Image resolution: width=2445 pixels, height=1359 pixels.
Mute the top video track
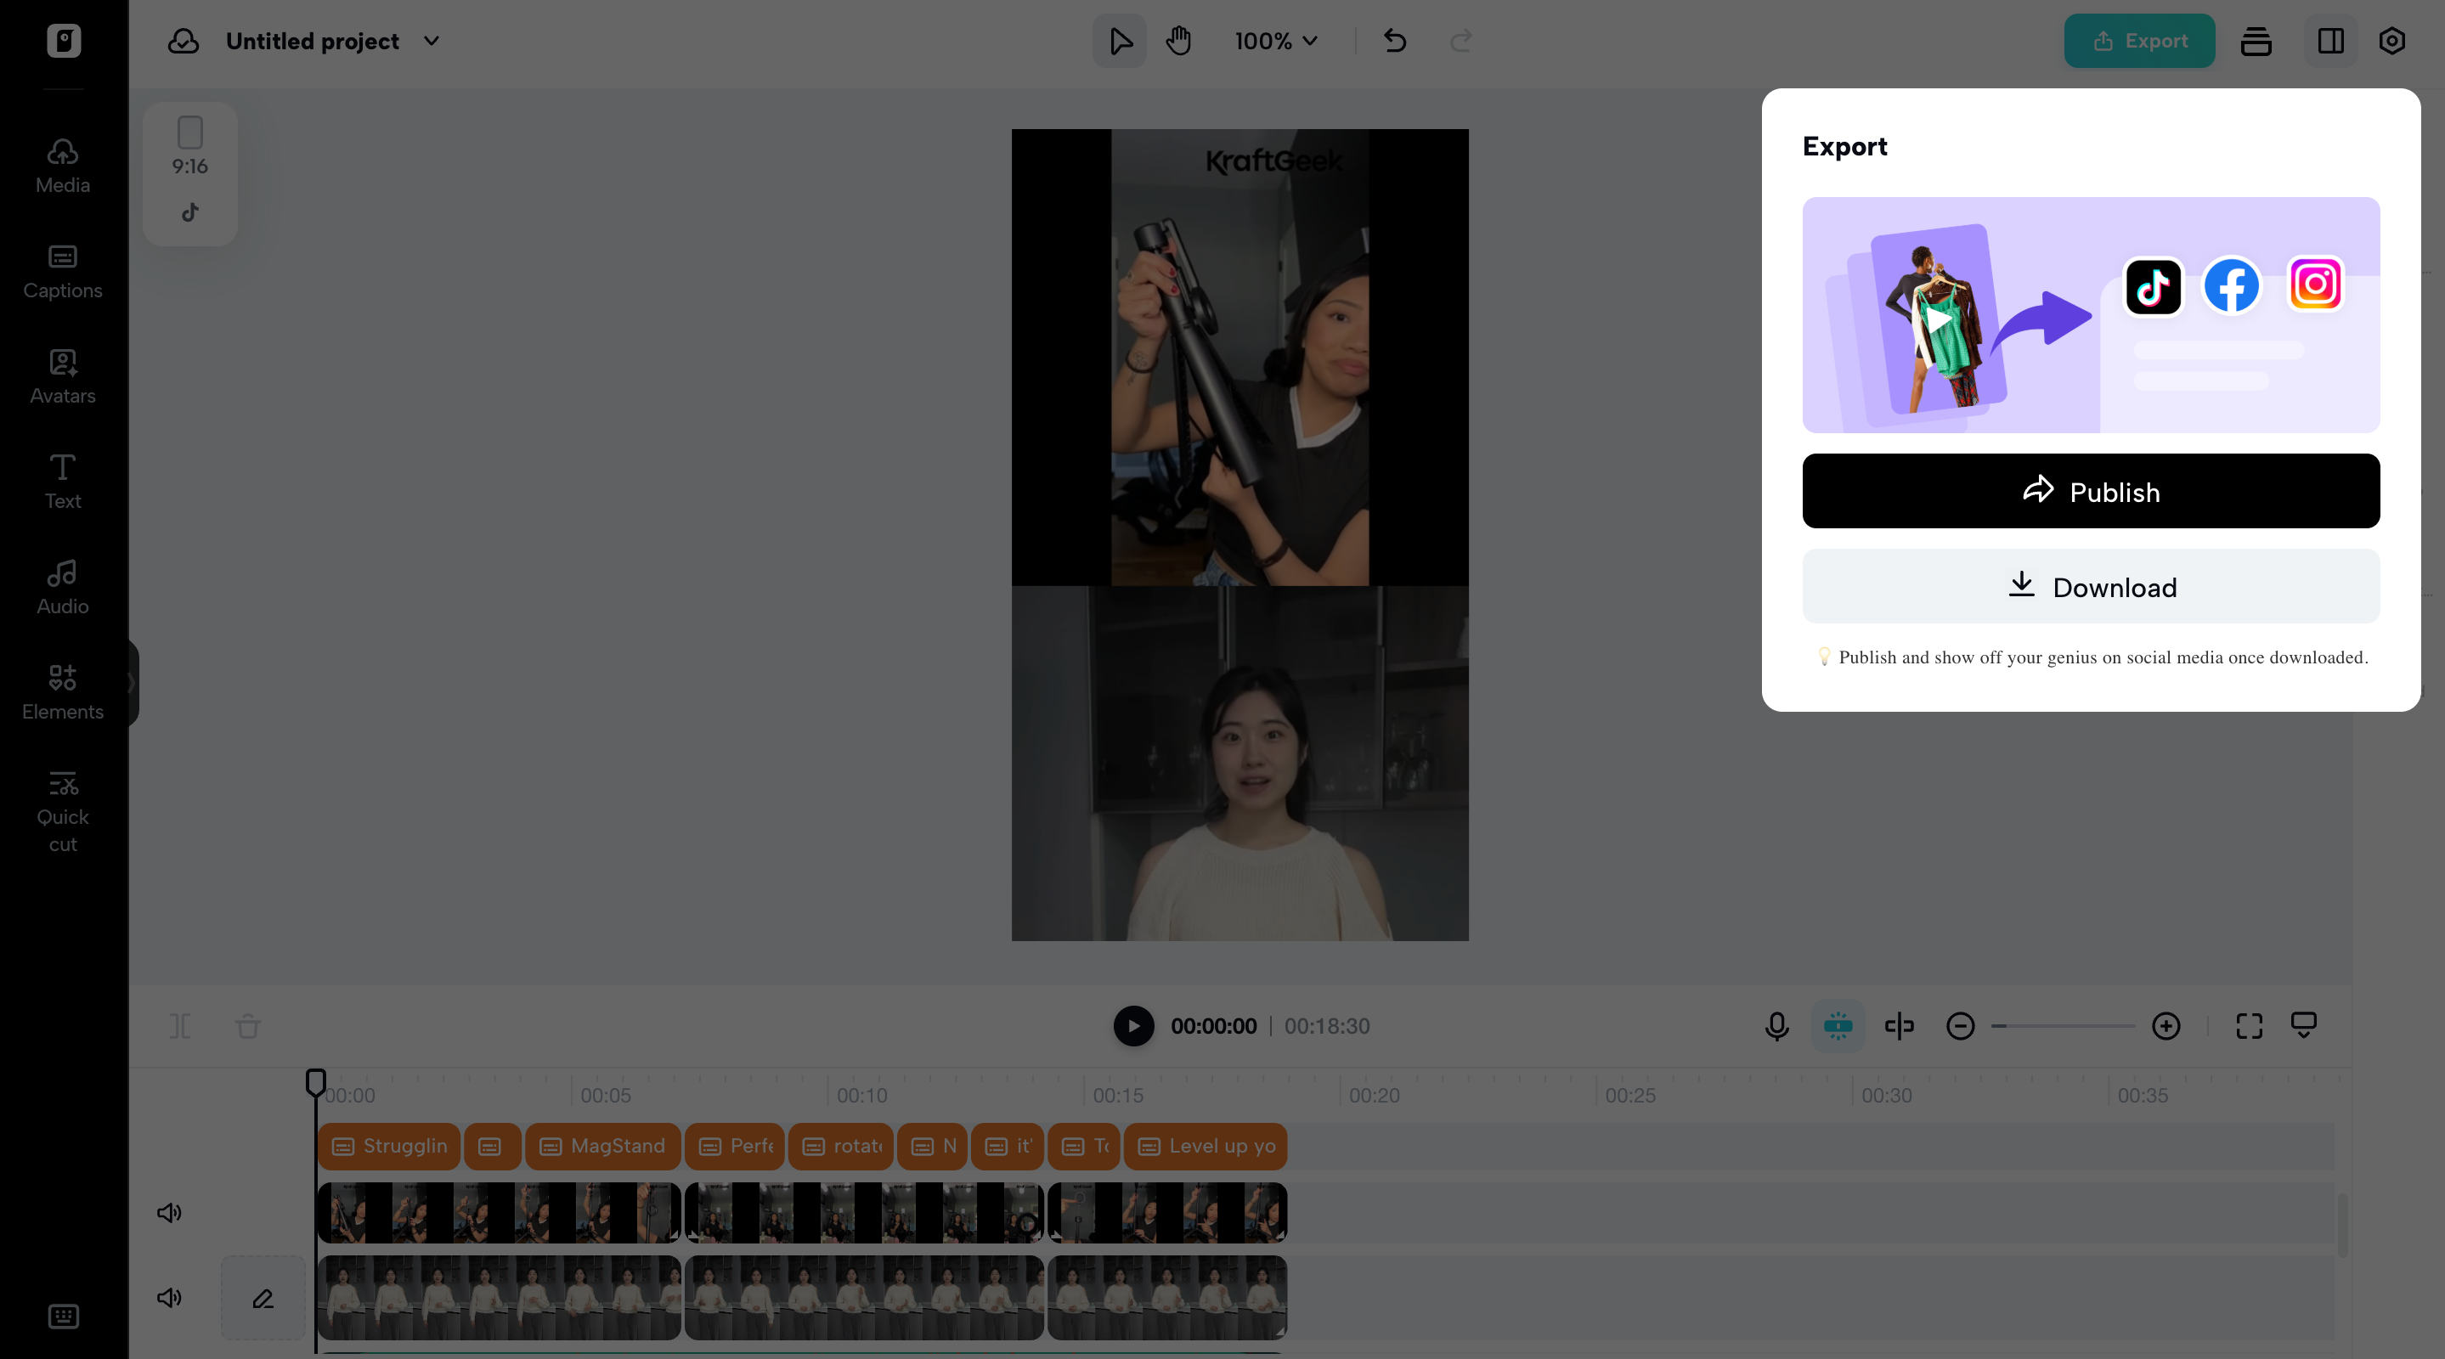click(x=169, y=1212)
